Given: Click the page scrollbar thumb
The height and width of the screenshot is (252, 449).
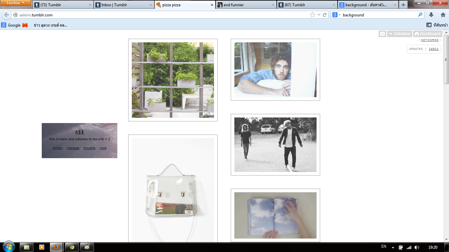Looking at the screenshot, I should click(446, 59).
